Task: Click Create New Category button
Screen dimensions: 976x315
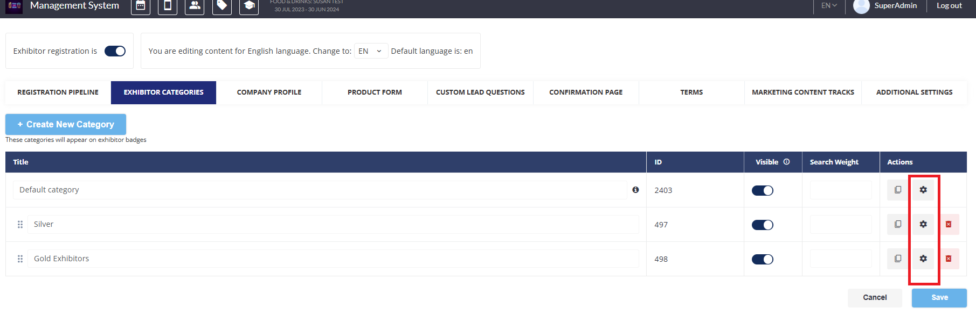Action: click(x=66, y=124)
